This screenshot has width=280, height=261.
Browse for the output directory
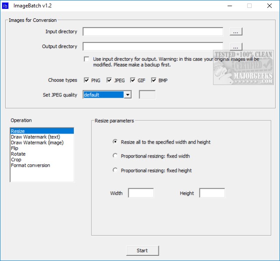coord(236,47)
